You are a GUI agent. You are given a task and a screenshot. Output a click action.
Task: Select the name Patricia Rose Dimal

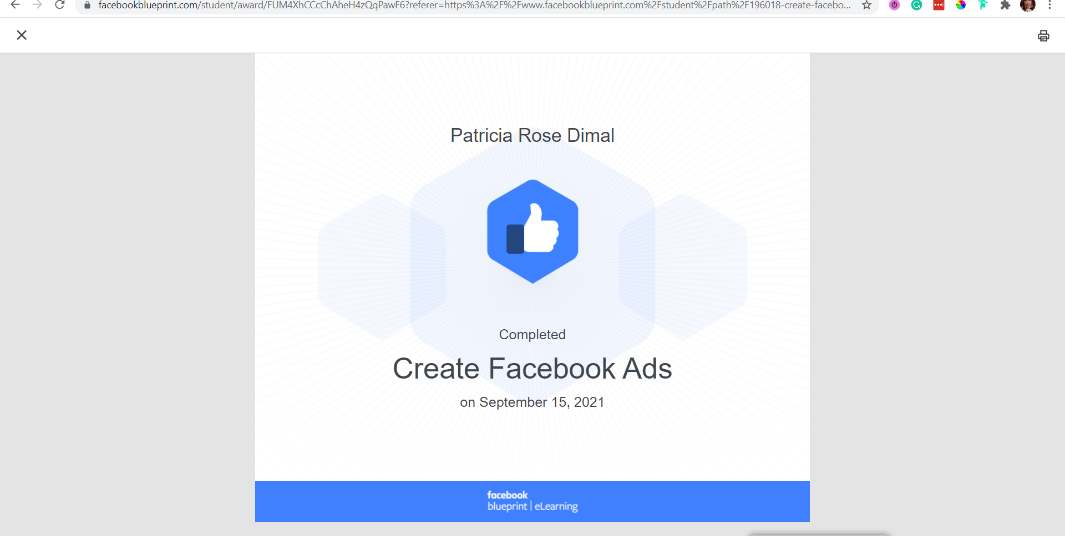pyautogui.click(x=531, y=135)
